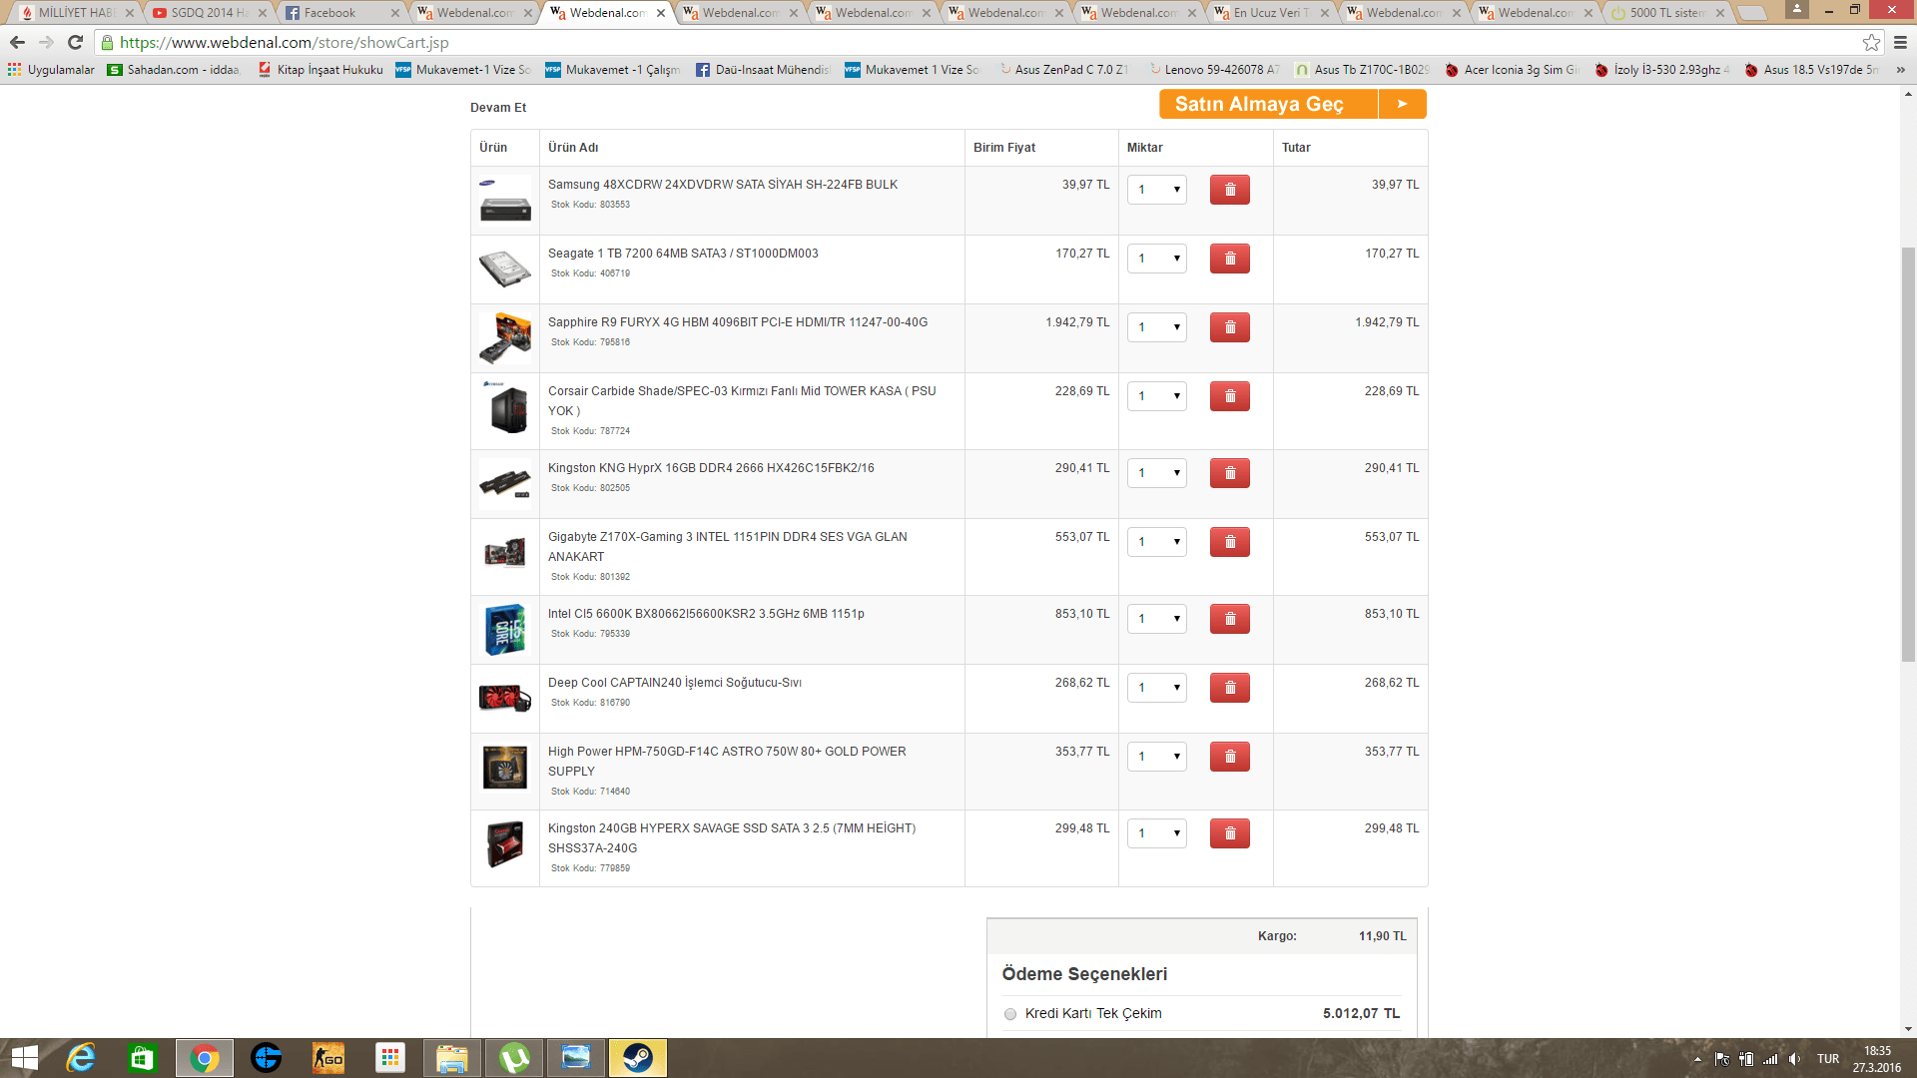
Task: Expand quantity selector for Corsair Carbide case
Action: click(x=1156, y=396)
